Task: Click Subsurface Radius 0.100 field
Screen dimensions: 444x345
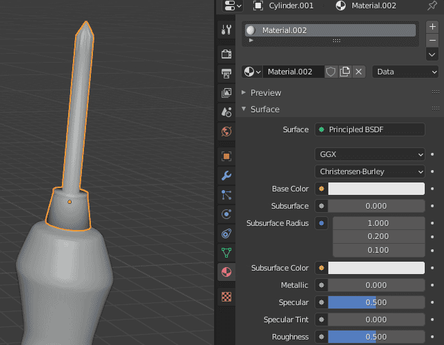Action: point(379,250)
